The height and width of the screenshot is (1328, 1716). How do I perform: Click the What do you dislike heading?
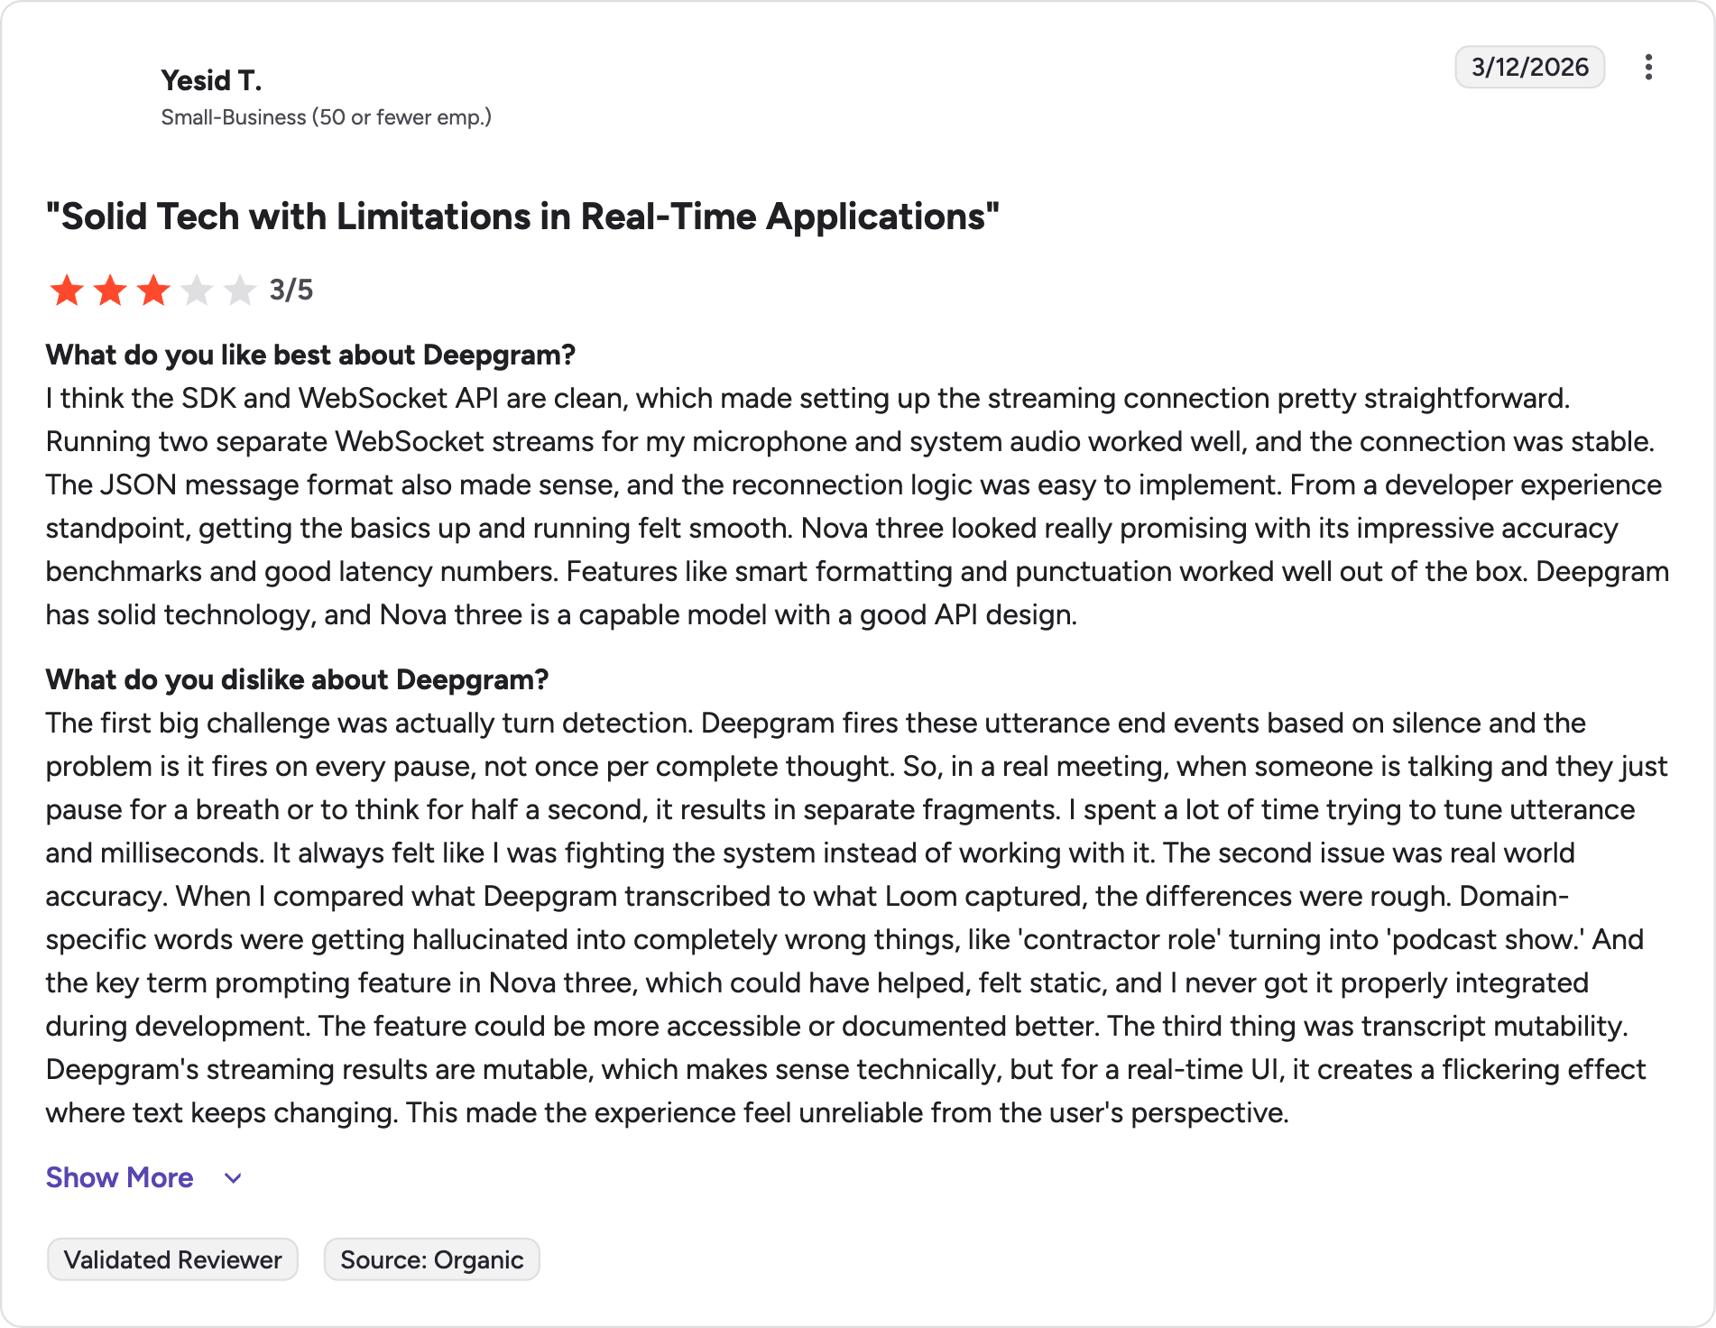tap(297, 679)
